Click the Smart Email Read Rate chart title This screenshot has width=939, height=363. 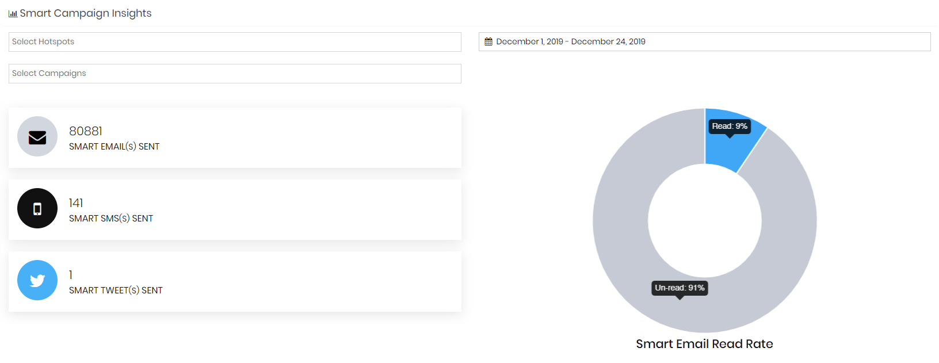(704, 344)
